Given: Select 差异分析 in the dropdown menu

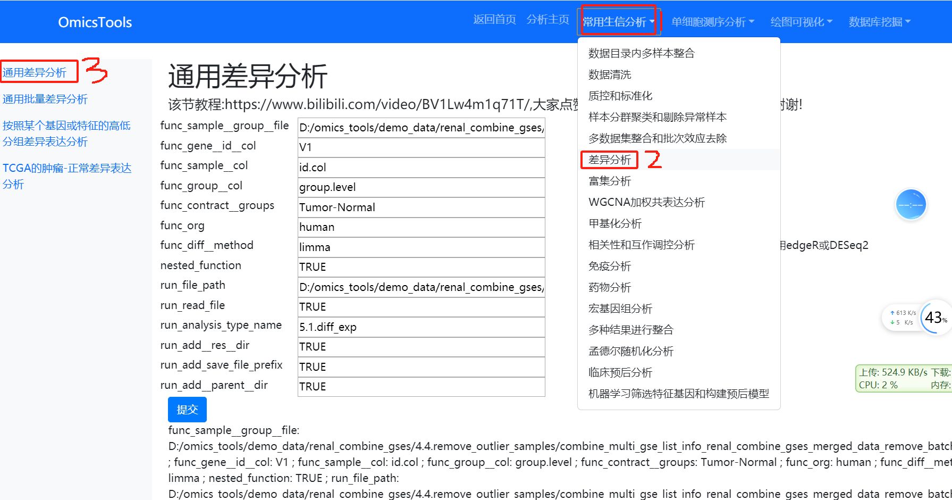Looking at the screenshot, I should point(679,160).
